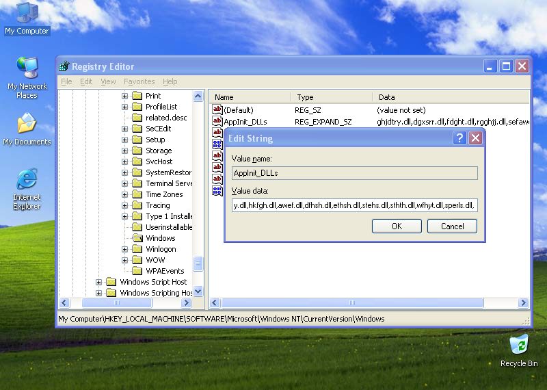547x390 pixels.
Task: Click the Data column header
Action: [451, 97]
